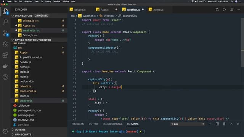The image size is (244, 137).
Task: Open the Explorer view in activity bar
Action: (5, 11)
